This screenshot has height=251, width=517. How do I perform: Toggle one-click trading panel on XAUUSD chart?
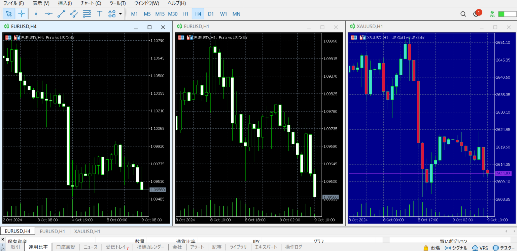[x=354, y=38]
